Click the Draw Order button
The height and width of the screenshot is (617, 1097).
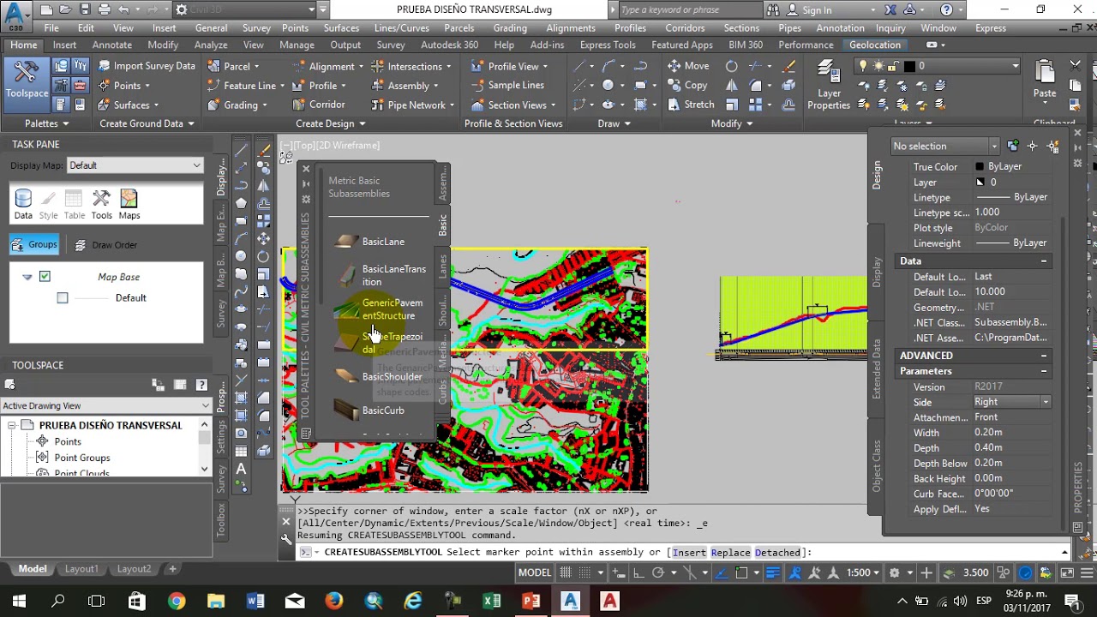click(x=105, y=245)
